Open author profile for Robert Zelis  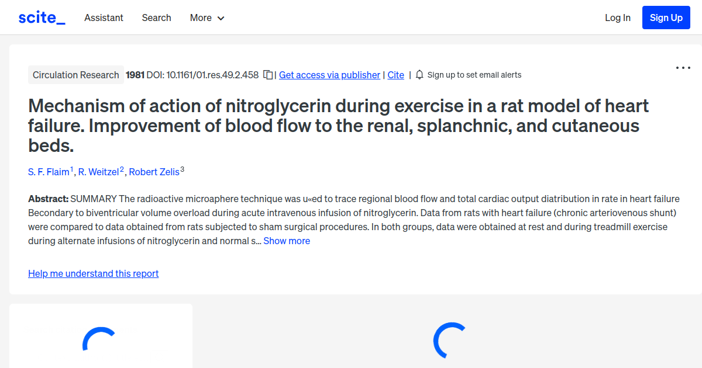pyautogui.click(x=154, y=172)
